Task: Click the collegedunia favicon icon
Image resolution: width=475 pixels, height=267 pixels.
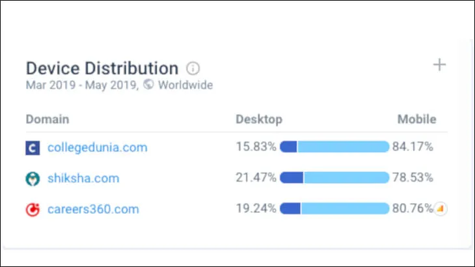Action: (x=33, y=148)
